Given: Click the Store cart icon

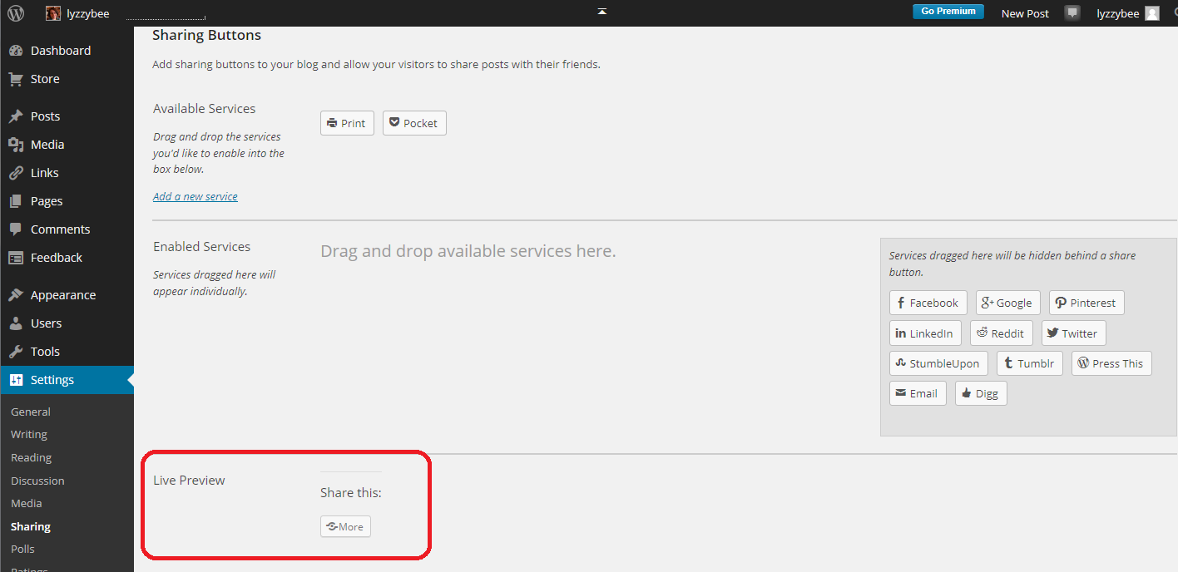Looking at the screenshot, I should 16,79.
